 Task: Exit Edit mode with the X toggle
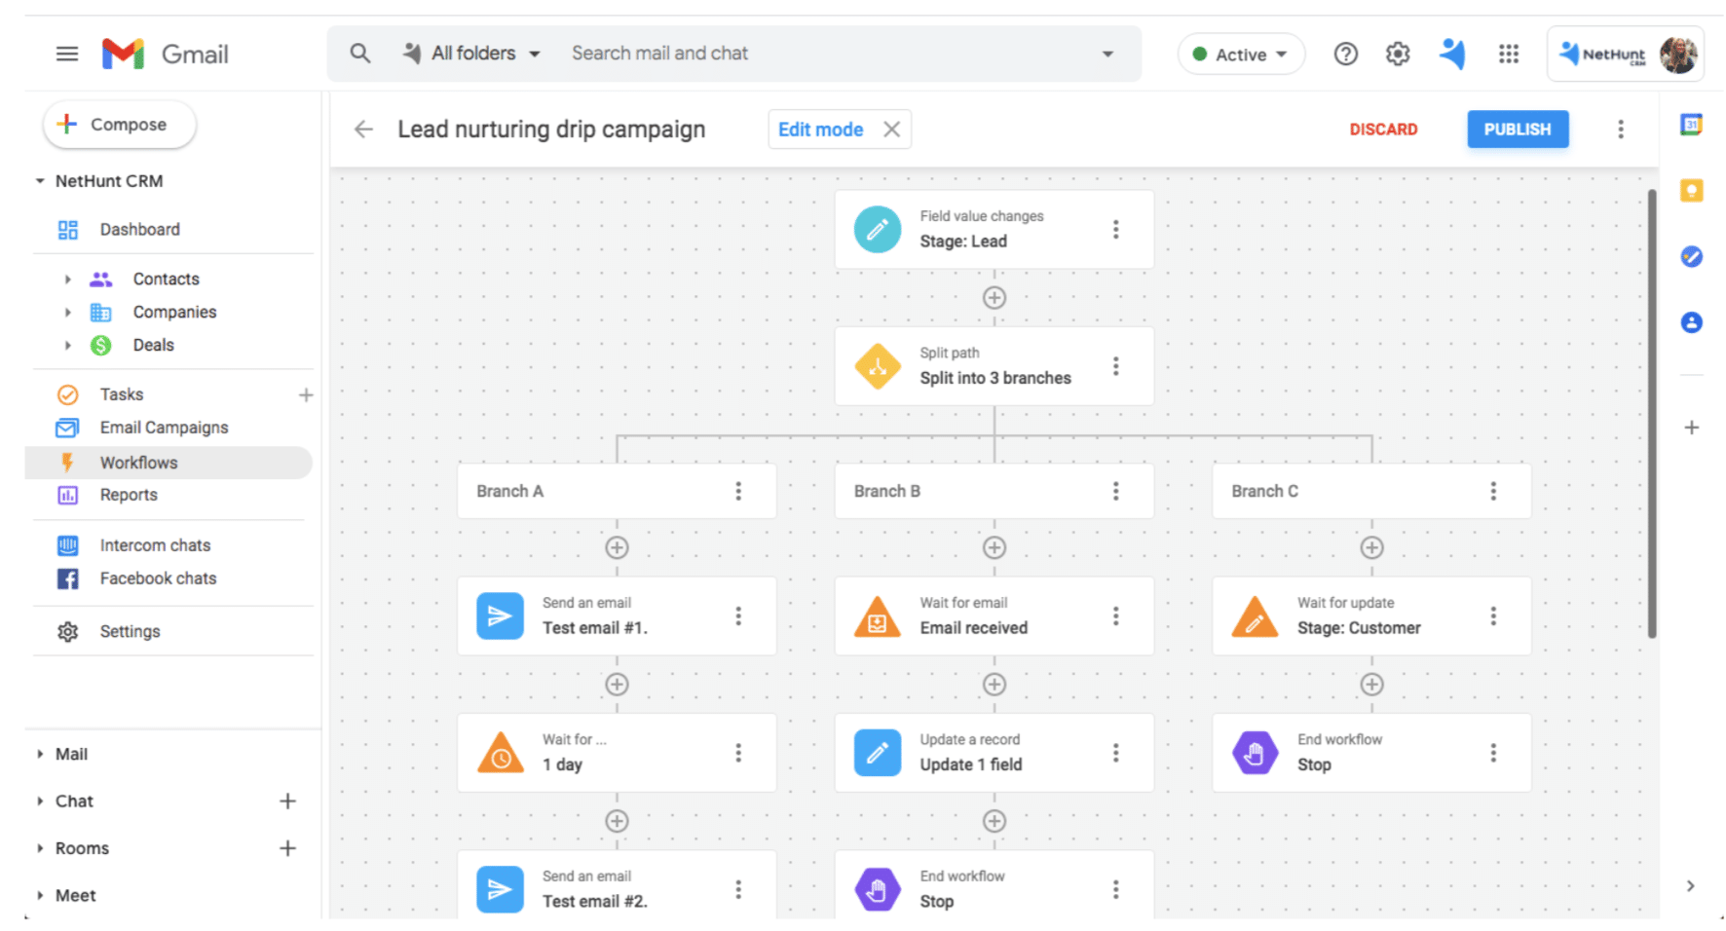click(891, 129)
